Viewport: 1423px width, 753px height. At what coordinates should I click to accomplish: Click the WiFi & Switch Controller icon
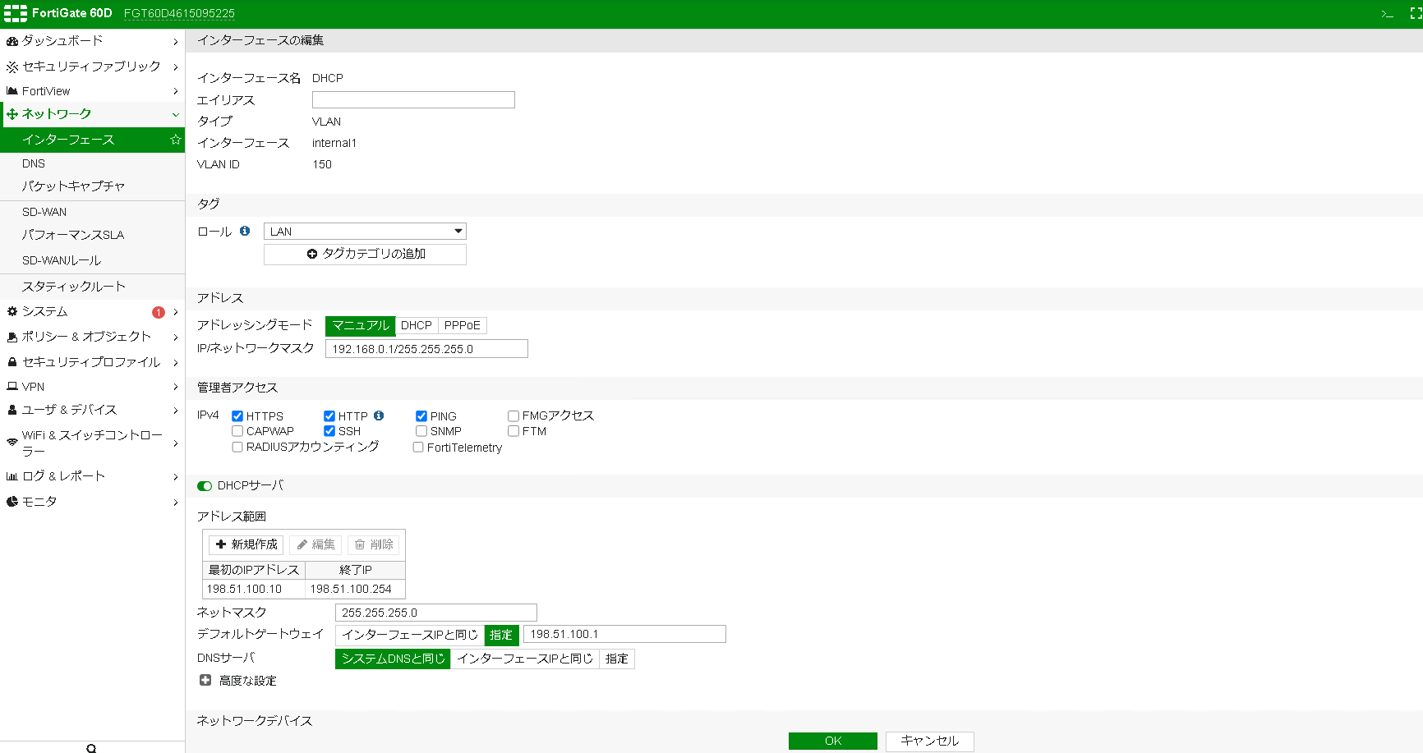[x=12, y=443]
